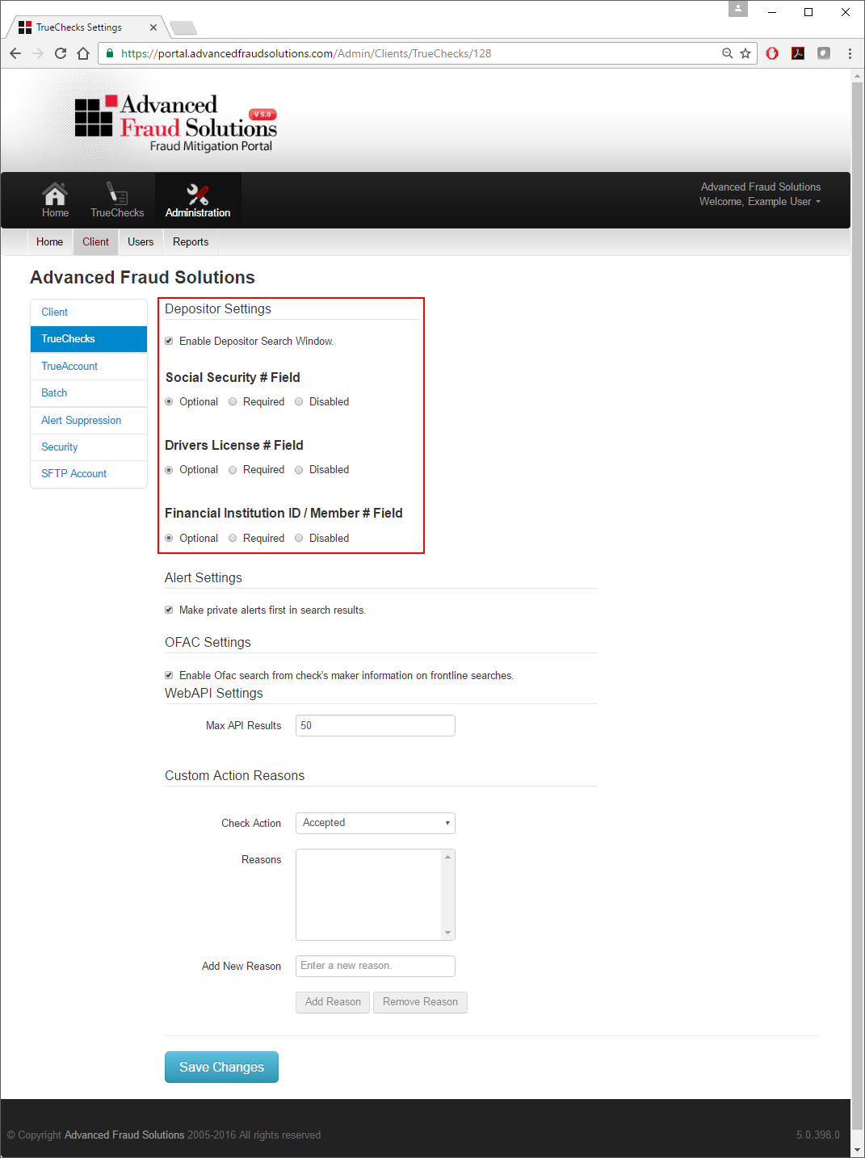865x1158 pixels.
Task: Open the Reports tab
Action: coord(191,241)
